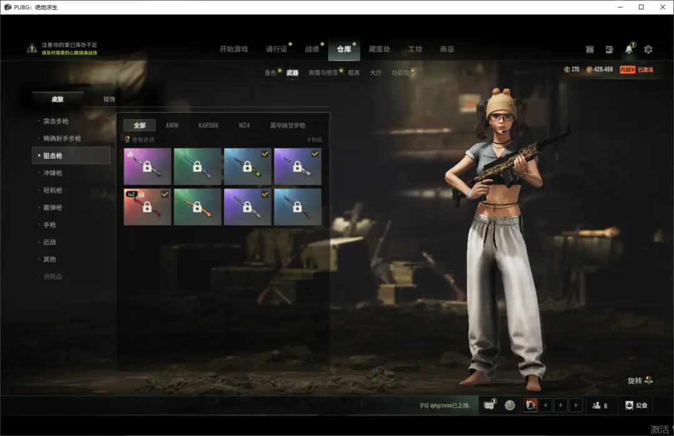Click the mouse icon beside 查看选项

127,139
